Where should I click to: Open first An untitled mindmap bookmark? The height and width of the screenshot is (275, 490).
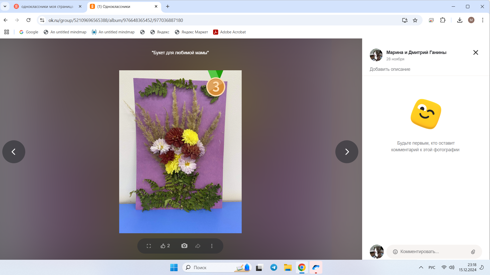65,32
